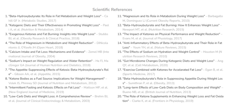229x107 pixels.
Task: Open "The Effects of Sodium on Hydration" reference
Action: point(161,52)
